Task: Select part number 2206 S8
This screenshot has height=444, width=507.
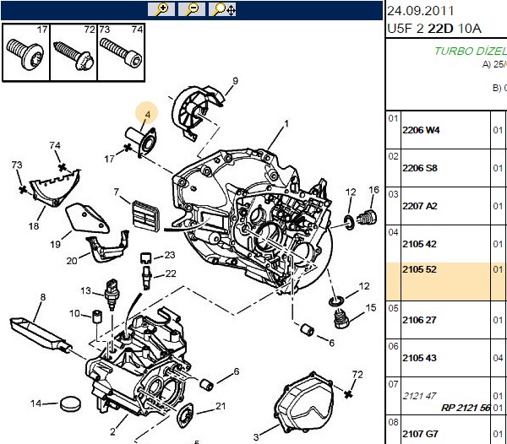Action: [420, 168]
